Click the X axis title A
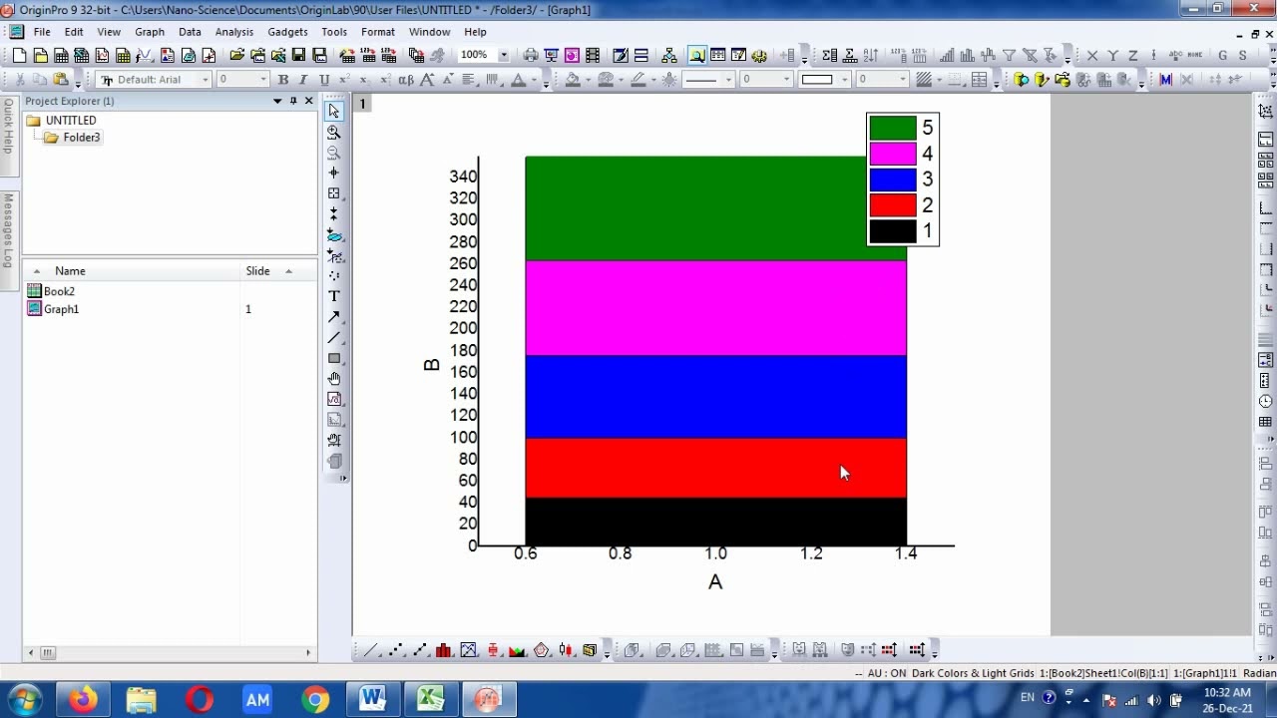 pyautogui.click(x=715, y=582)
